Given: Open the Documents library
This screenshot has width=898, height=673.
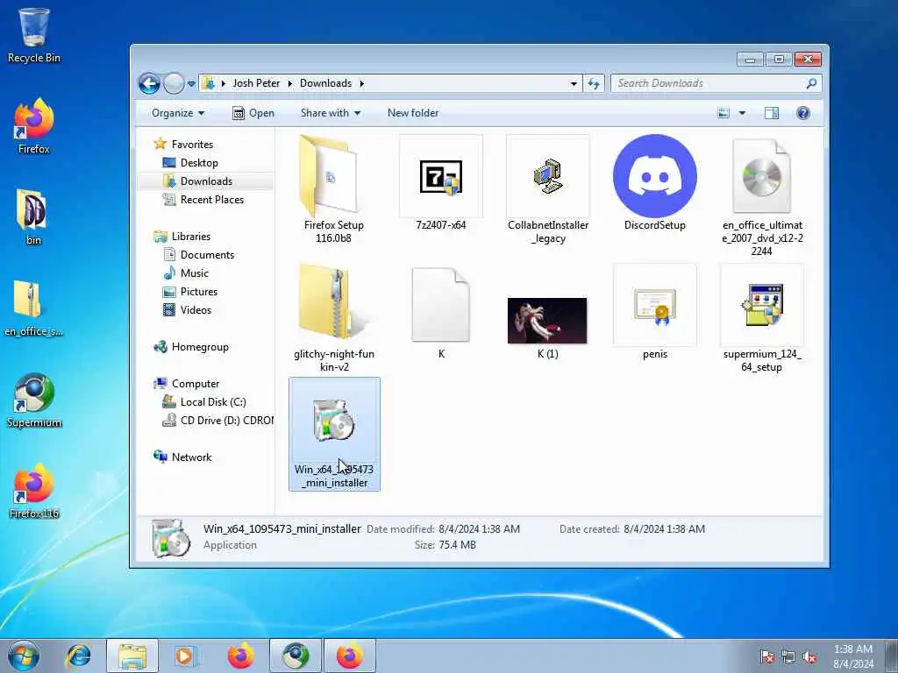Looking at the screenshot, I should tap(207, 255).
